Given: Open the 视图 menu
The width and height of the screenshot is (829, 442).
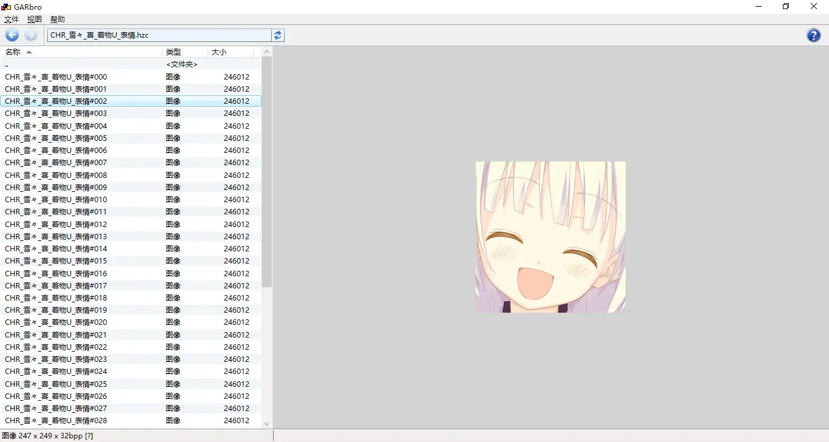Looking at the screenshot, I should [35, 19].
